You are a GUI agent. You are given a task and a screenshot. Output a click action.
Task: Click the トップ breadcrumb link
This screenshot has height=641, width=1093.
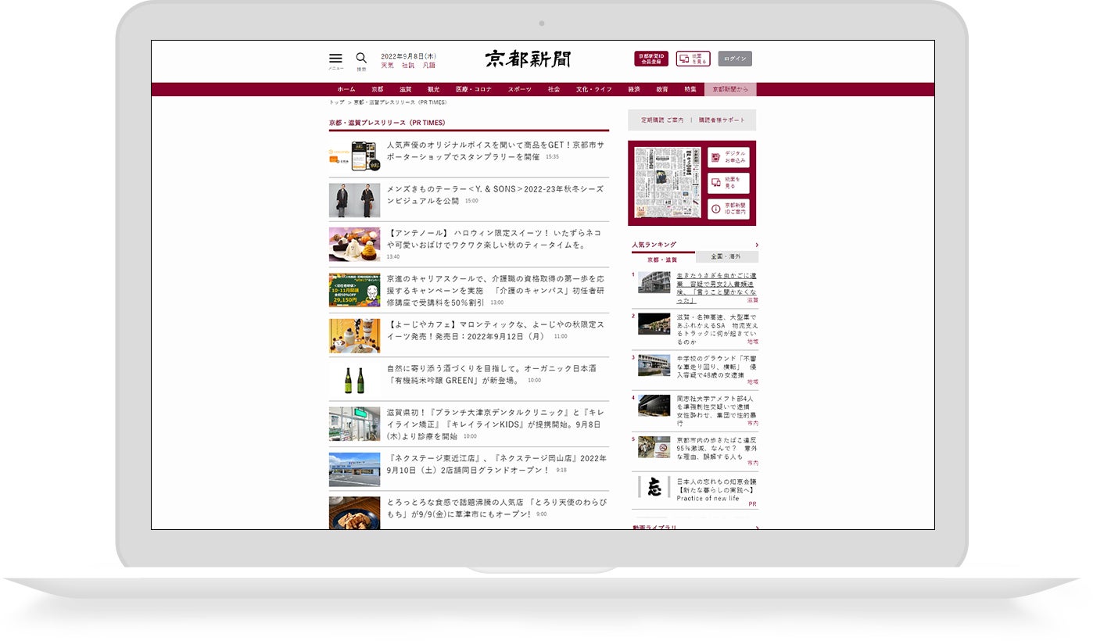click(x=336, y=102)
